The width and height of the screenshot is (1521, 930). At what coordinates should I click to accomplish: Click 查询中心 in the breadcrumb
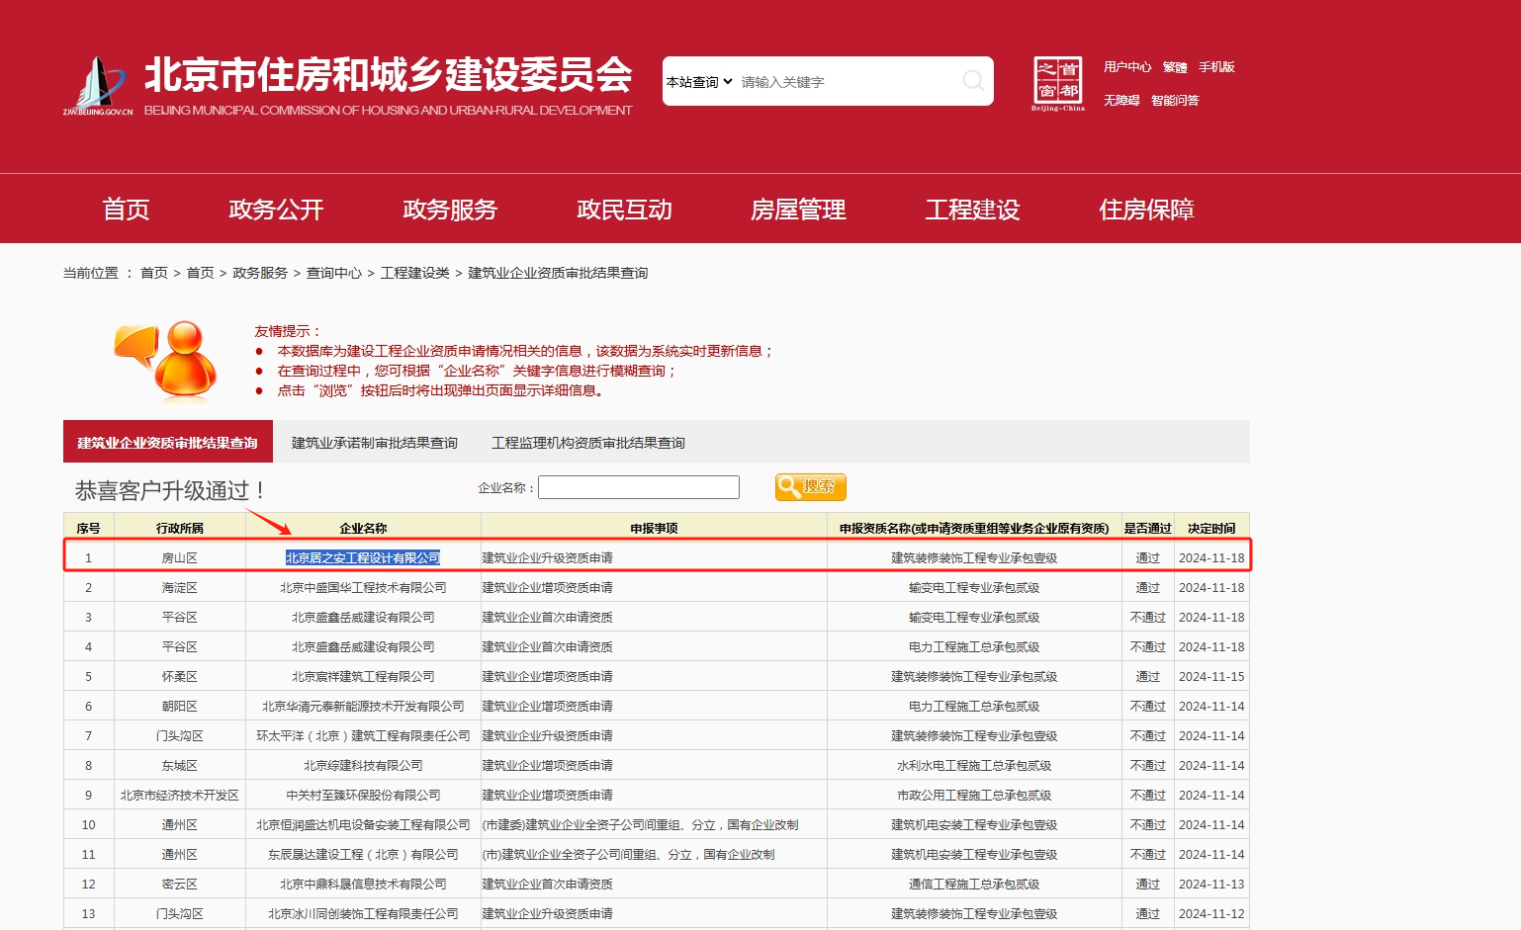point(333,273)
